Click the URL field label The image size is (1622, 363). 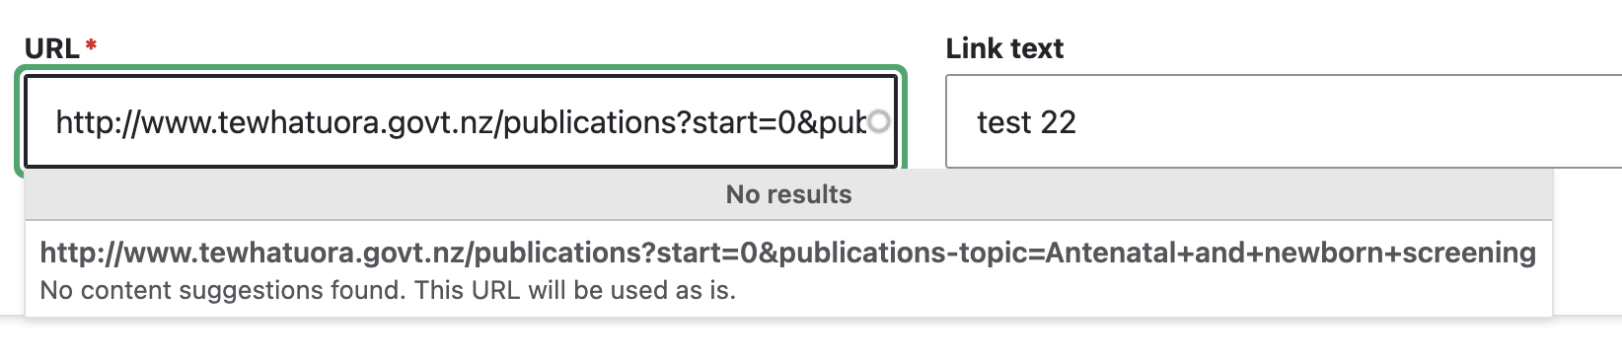(x=51, y=48)
